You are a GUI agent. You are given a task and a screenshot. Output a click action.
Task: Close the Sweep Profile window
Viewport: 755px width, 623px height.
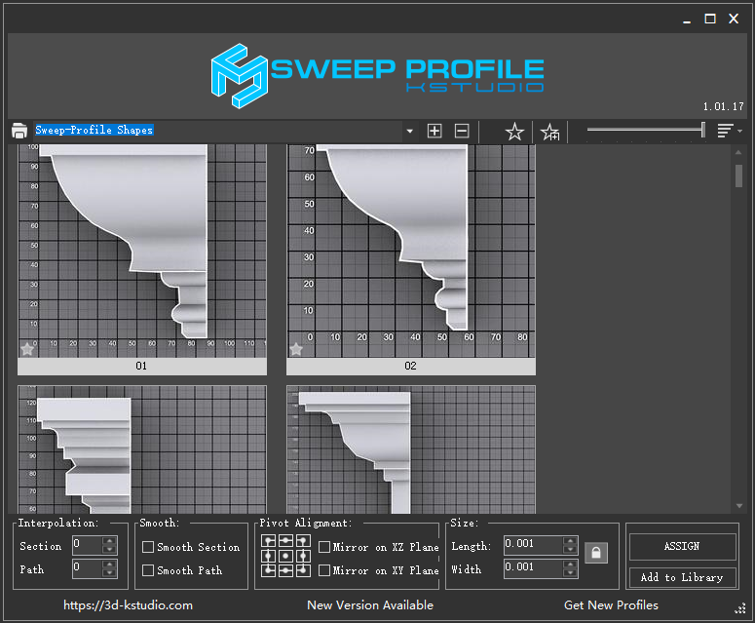pos(734,19)
